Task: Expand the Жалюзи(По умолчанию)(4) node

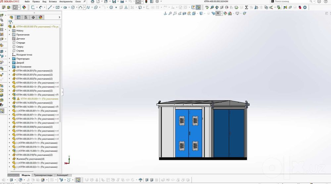Action: click(x=9, y=159)
